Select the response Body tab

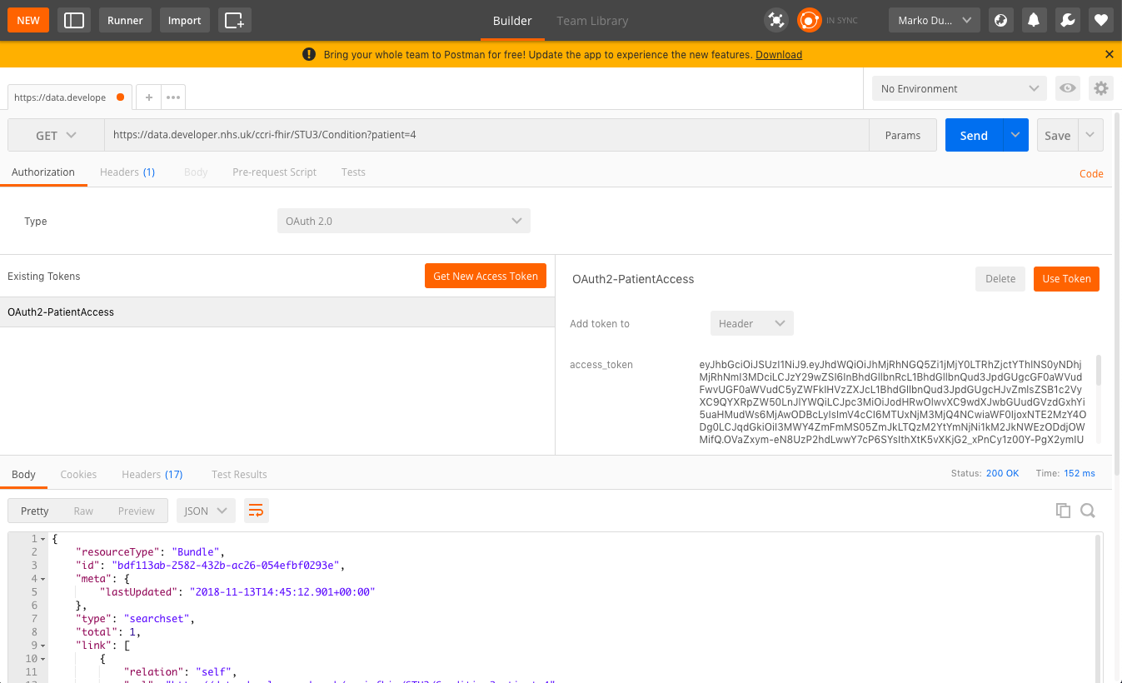23,474
